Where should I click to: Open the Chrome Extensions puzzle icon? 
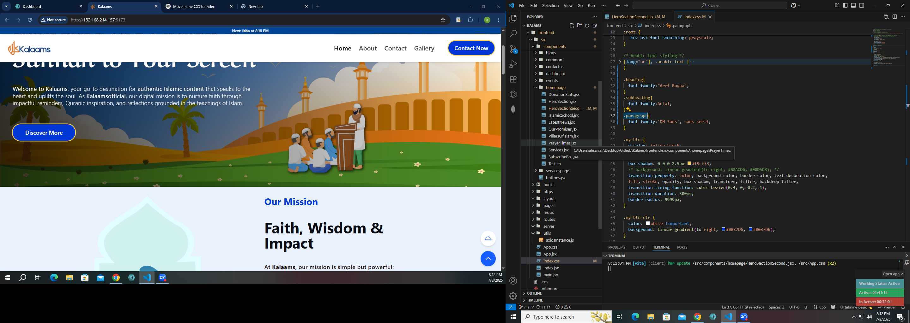[470, 20]
